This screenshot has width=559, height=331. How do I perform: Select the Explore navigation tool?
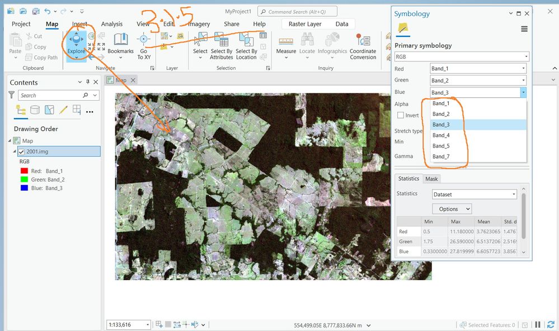[x=76, y=45]
